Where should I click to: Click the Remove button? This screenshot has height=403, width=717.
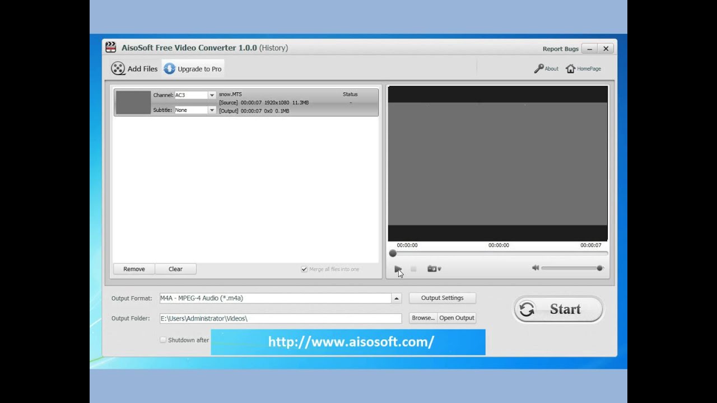pos(134,269)
